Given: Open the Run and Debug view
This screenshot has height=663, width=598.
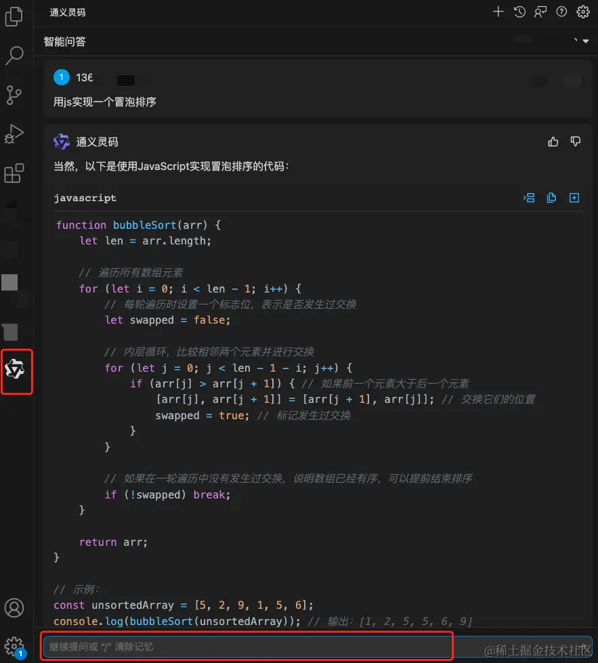Looking at the screenshot, I should click(14, 134).
